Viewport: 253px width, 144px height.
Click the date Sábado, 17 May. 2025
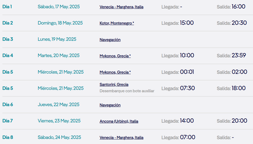click(x=59, y=7)
